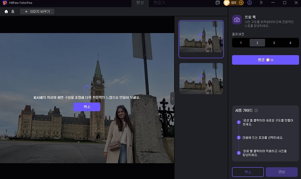Viewport: 301px width, 179px height.
Task: Select result version 1
Action: click(x=241, y=43)
